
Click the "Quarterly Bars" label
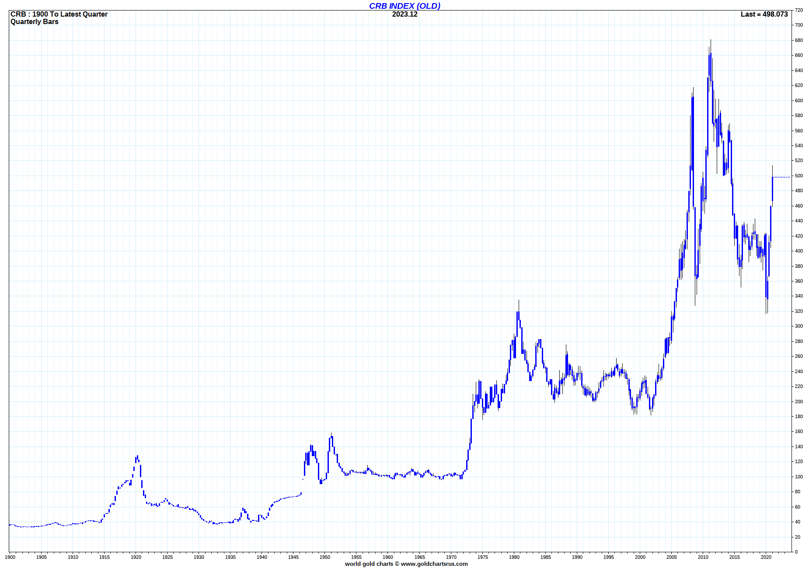35,21
